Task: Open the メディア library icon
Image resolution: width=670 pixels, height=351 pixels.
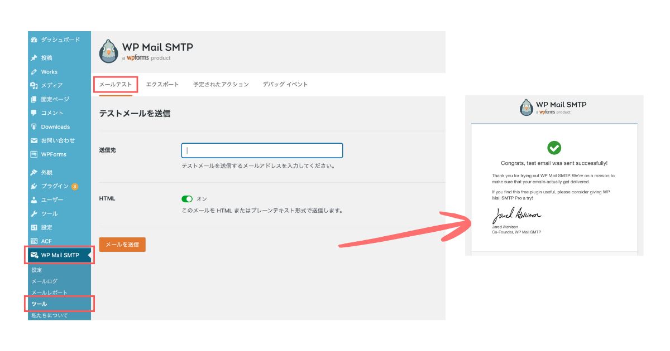Action: click(x=34, y=85)
